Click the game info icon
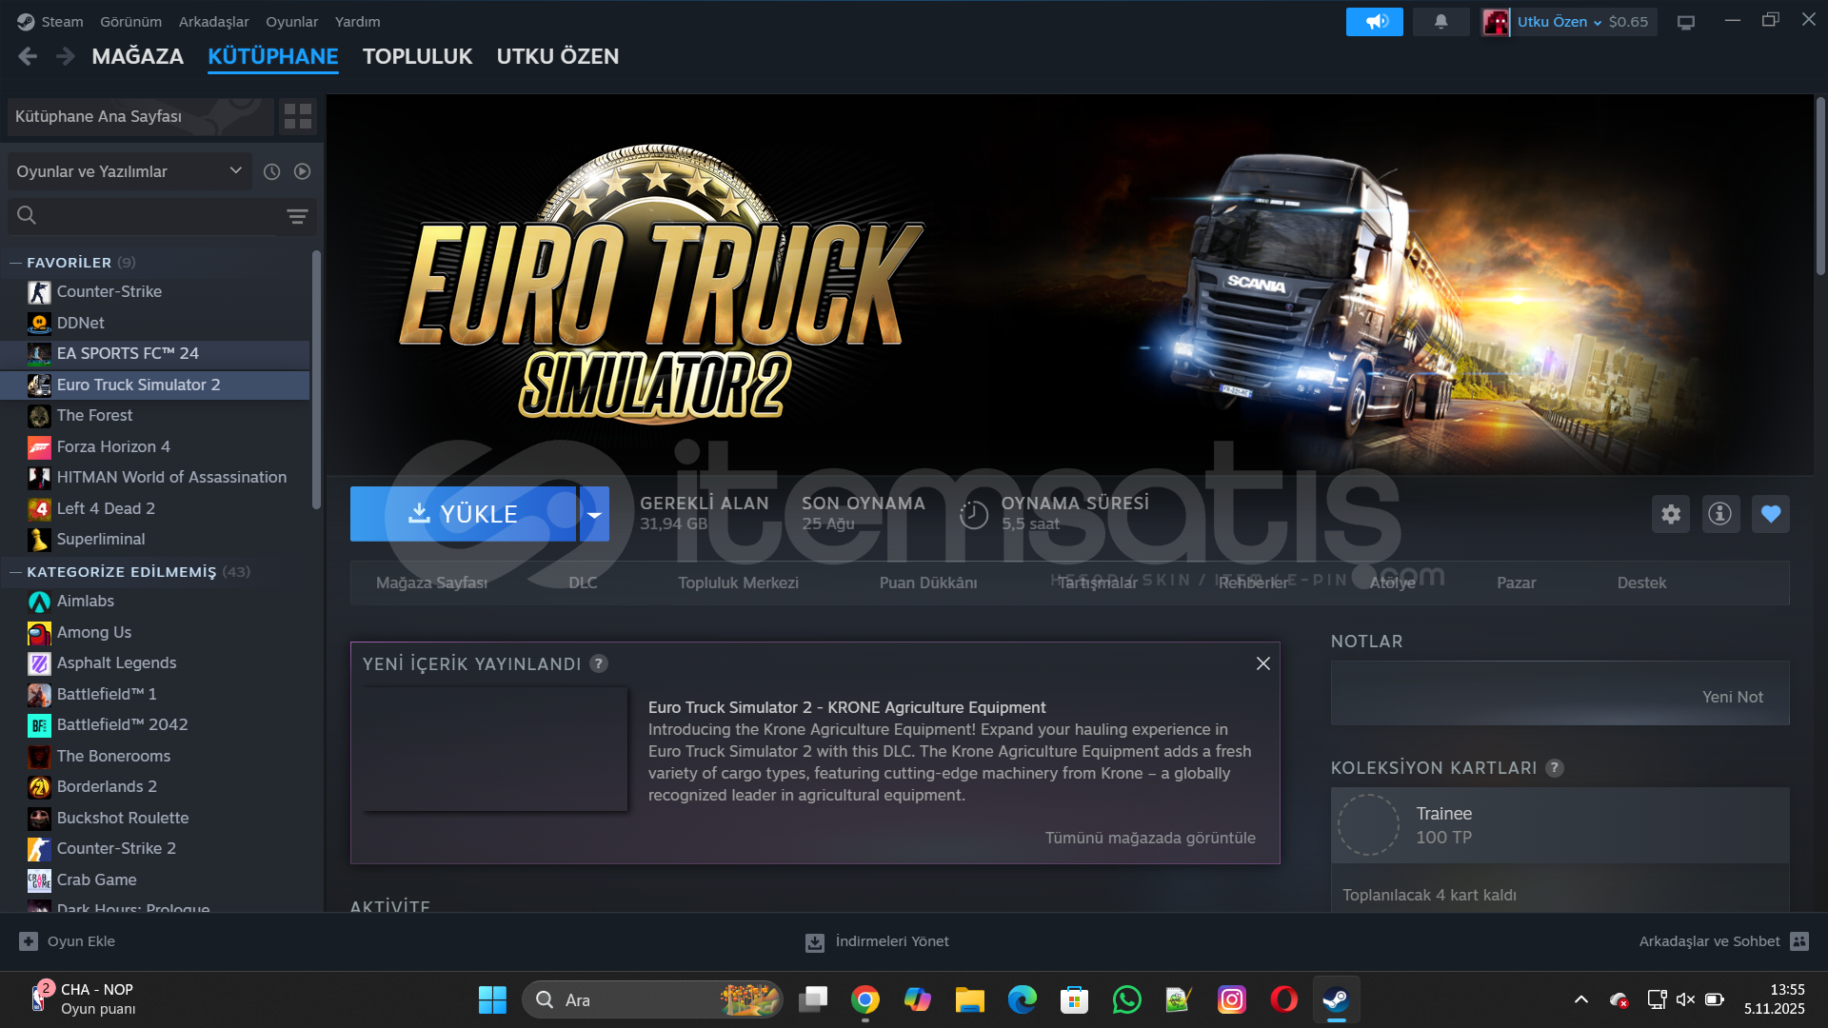1828x1028 pixels. 1720,514
